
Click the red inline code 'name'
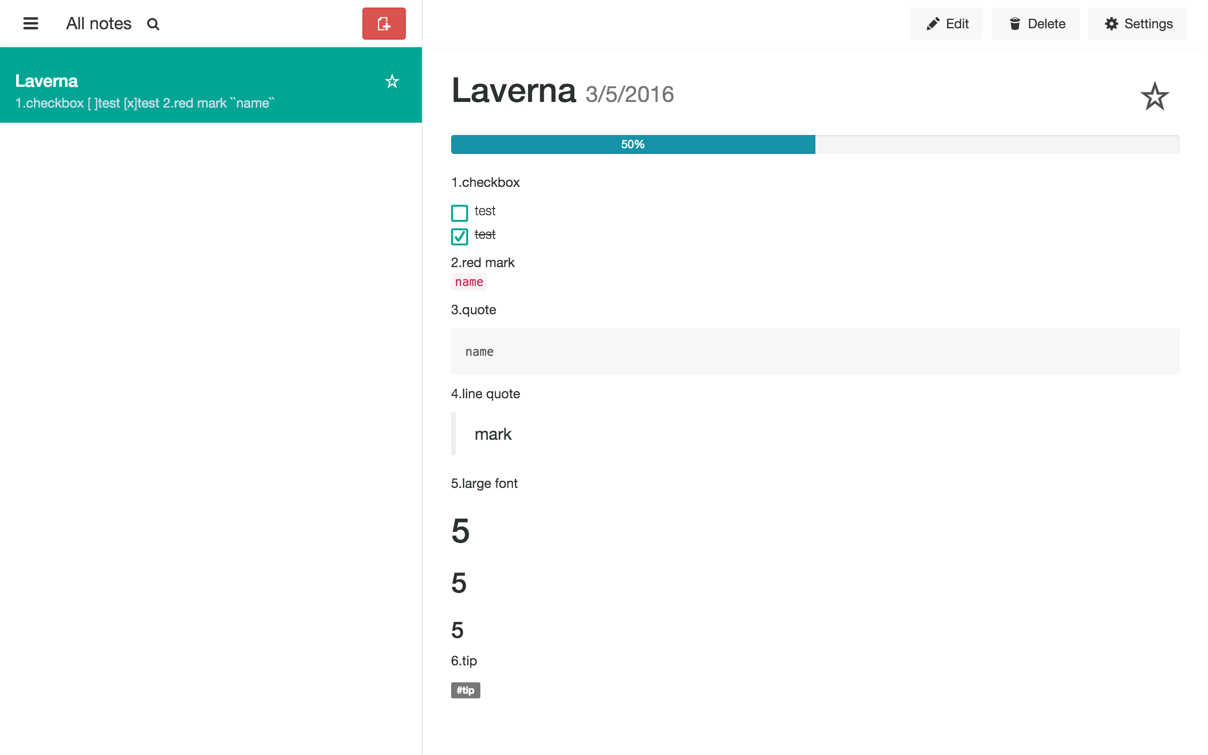point(469,282)
